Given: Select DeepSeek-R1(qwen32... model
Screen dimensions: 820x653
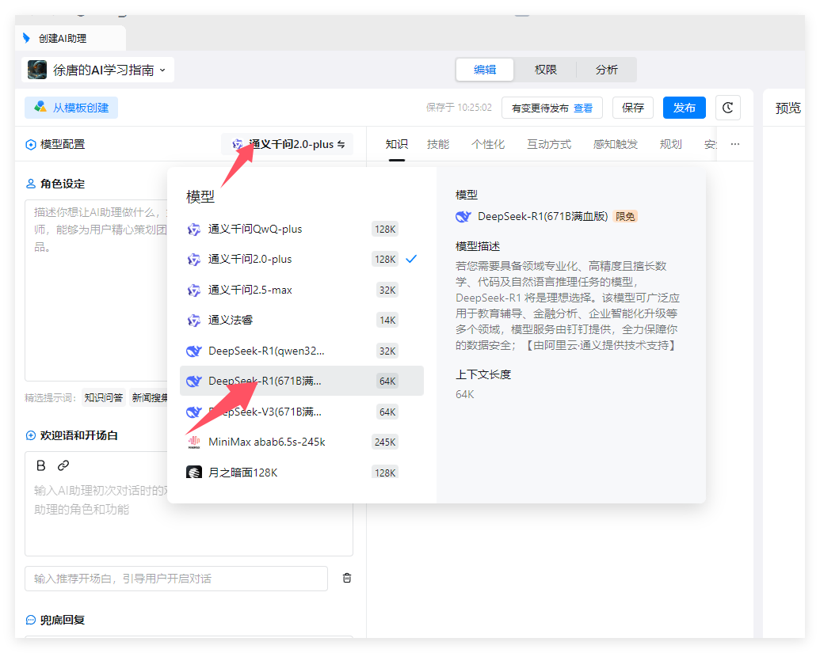Looking at the screenshot, I should point(302,351).
